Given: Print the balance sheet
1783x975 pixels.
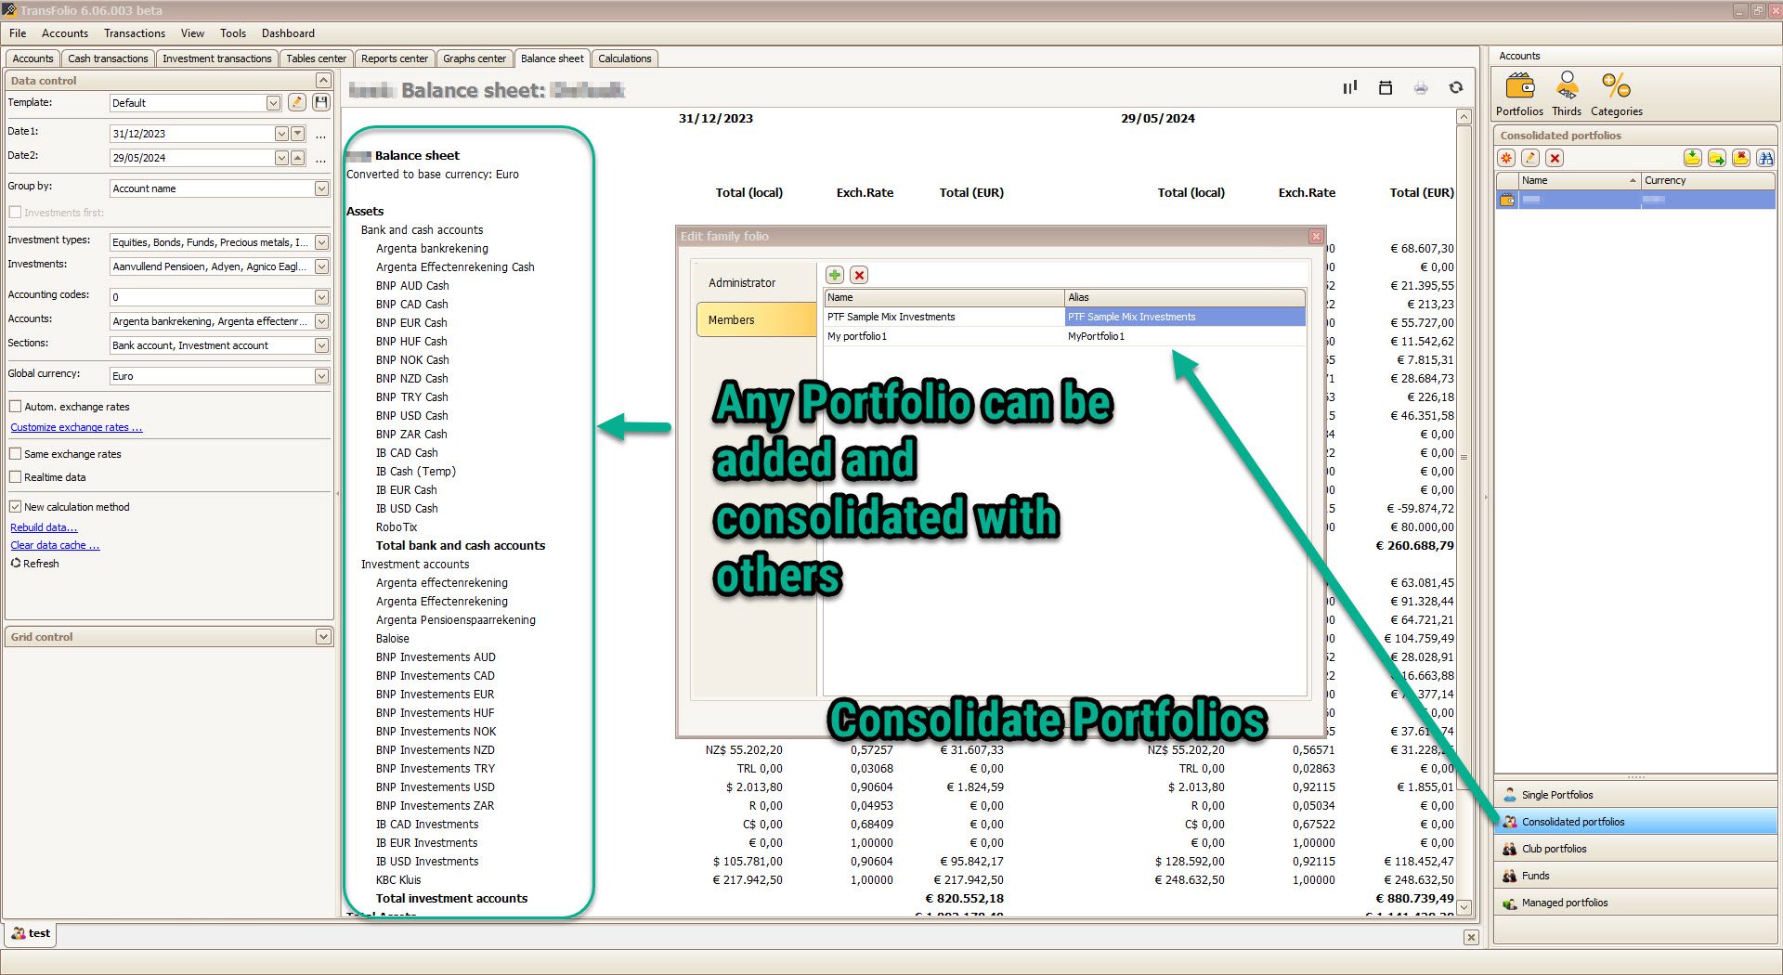Looking at the screenshot, I should (x=1420, y=87).
